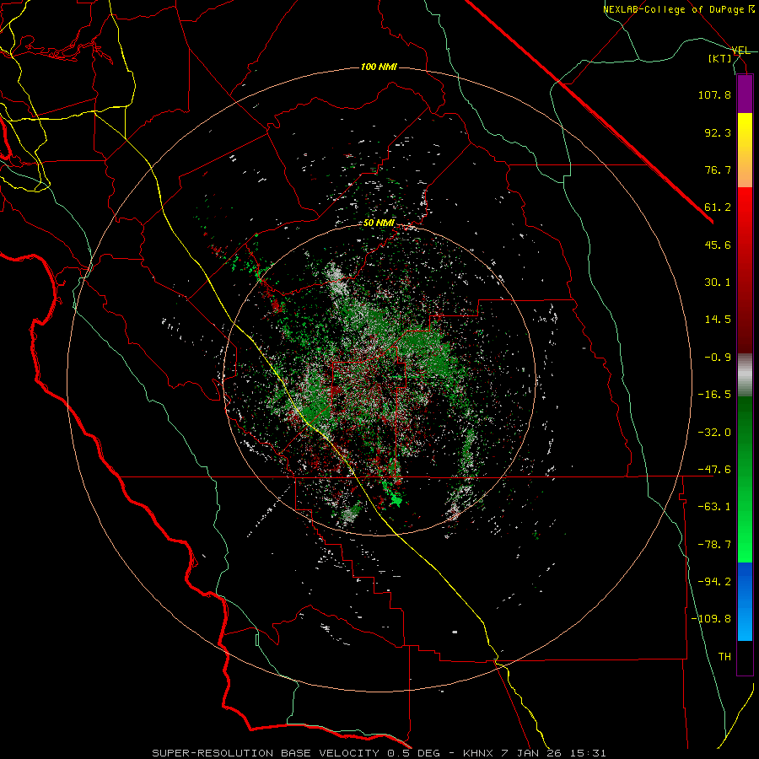Click the 100 NMI range ring label

pyautogui.click(x=379, y=67)
